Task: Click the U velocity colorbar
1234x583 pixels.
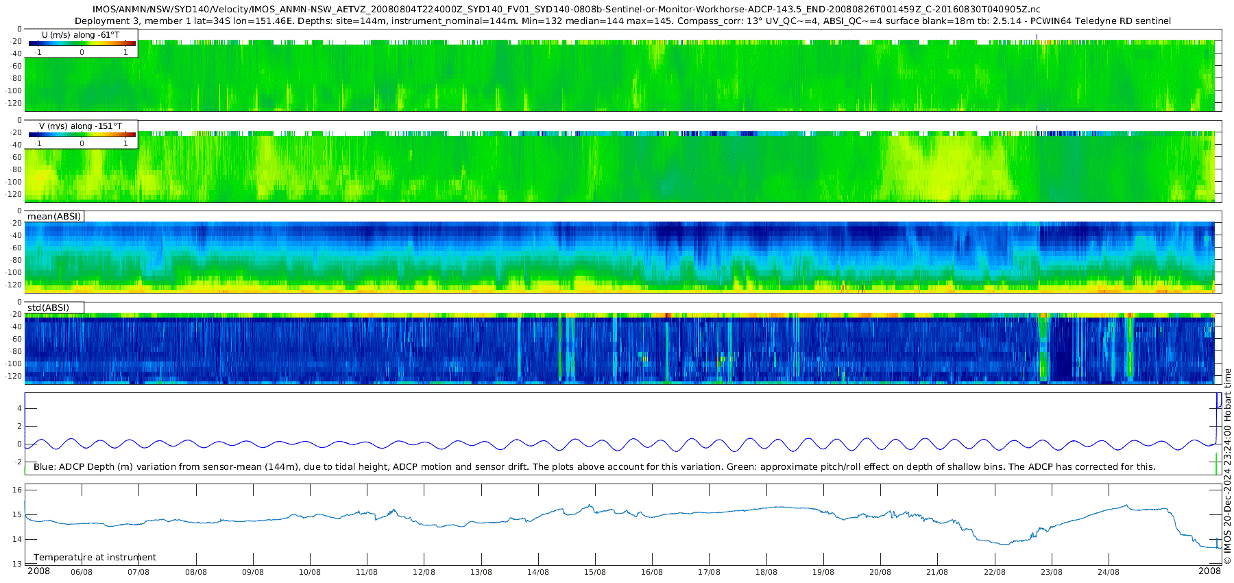Action: (x=82, y=43)
